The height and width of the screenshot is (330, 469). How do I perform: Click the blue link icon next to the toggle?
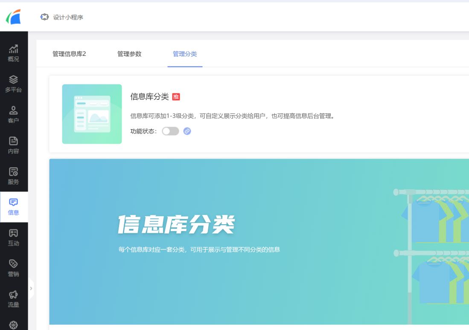[x=187, y=131]
